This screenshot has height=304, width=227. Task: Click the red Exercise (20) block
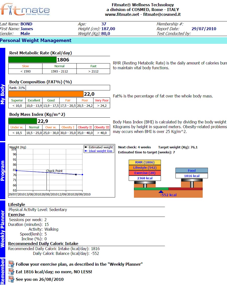pyautogui.click(x=145, y=173)
